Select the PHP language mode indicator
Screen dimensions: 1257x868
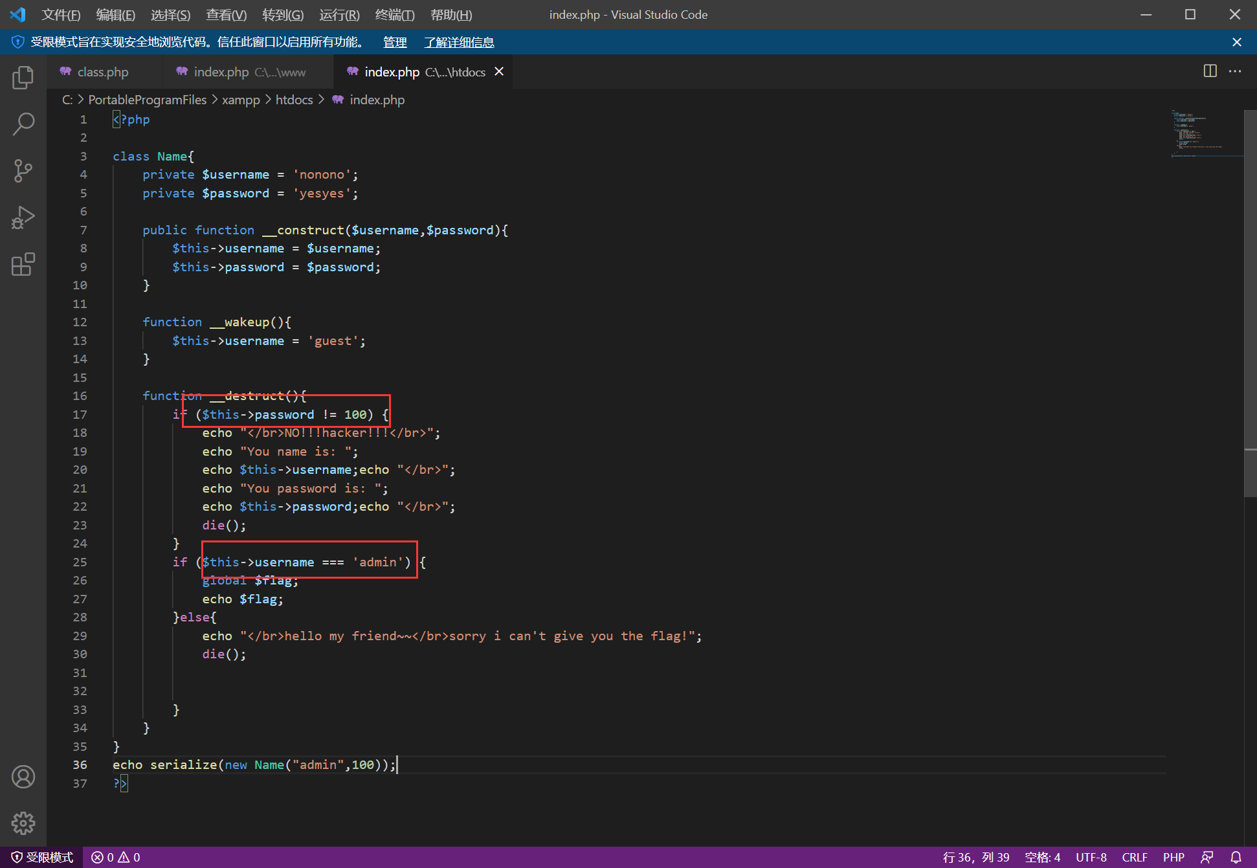pyautogui.click(x=1173, y=857)
